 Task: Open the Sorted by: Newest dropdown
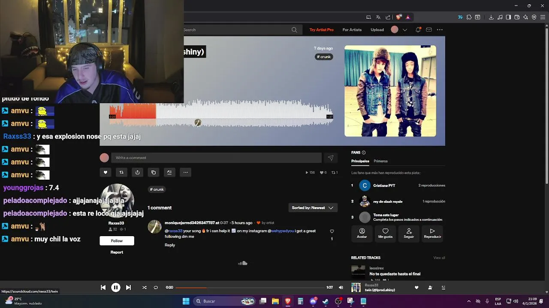point(313,208)
